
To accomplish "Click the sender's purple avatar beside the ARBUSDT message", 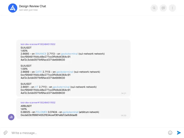I will [11, 117].
